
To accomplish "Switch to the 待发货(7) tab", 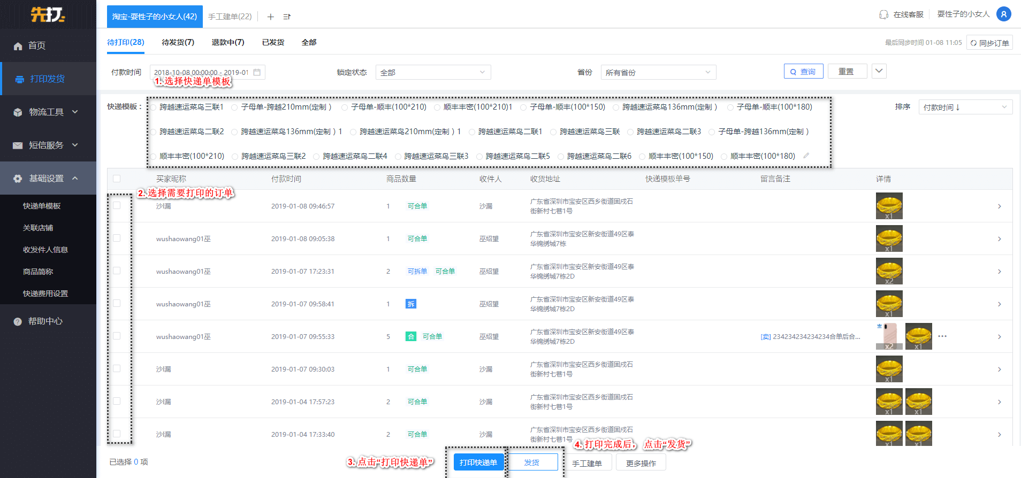I will click(x=178, y=42).
